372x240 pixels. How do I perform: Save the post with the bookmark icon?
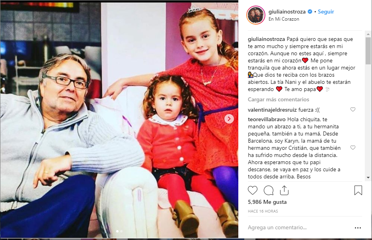coord(358,190)
